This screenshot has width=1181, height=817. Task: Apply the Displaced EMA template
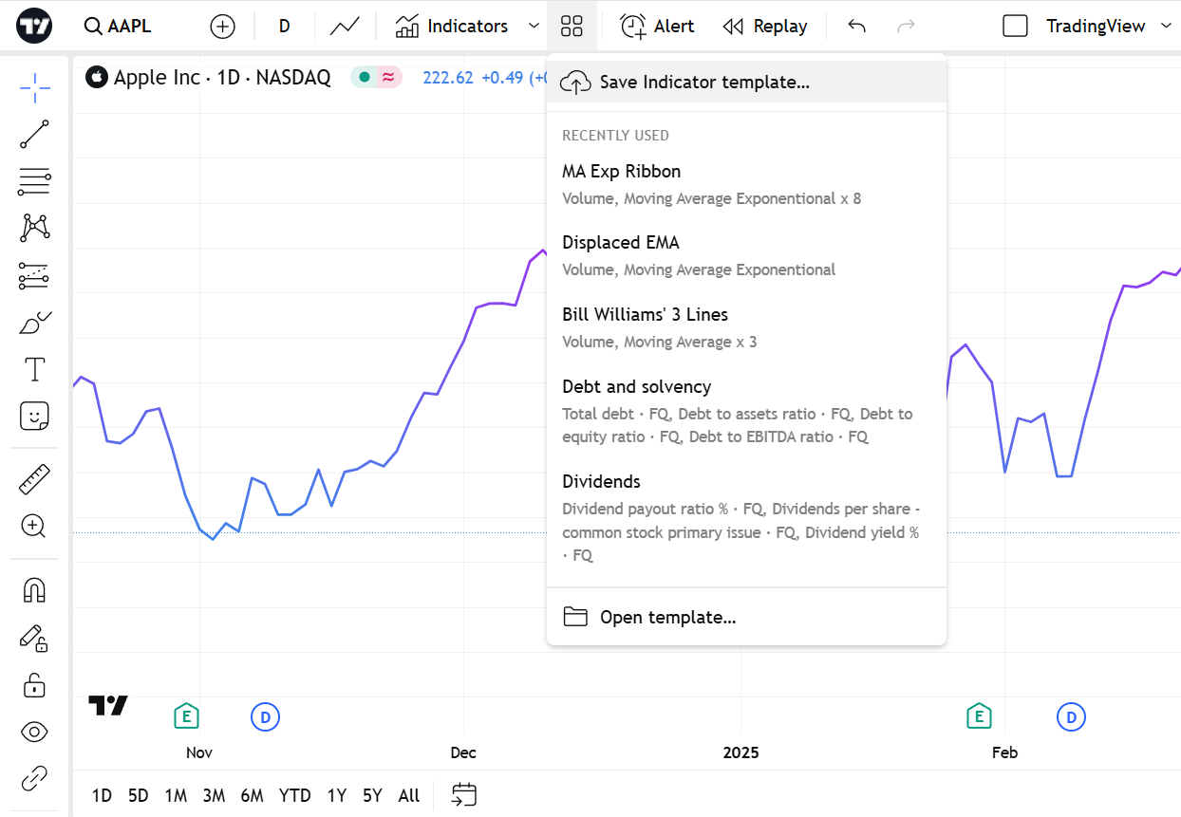click(746, 255)
